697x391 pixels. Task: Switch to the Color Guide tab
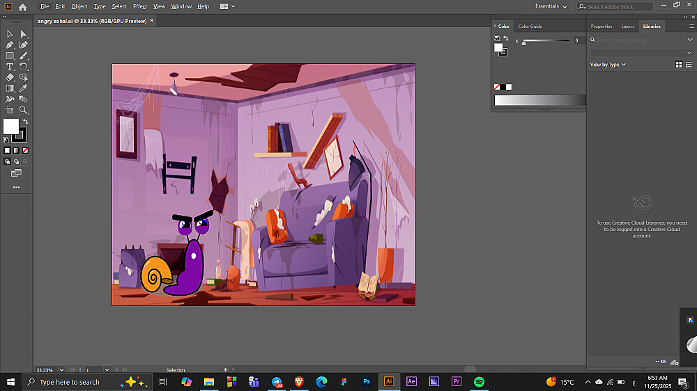(x=530, y=26)
